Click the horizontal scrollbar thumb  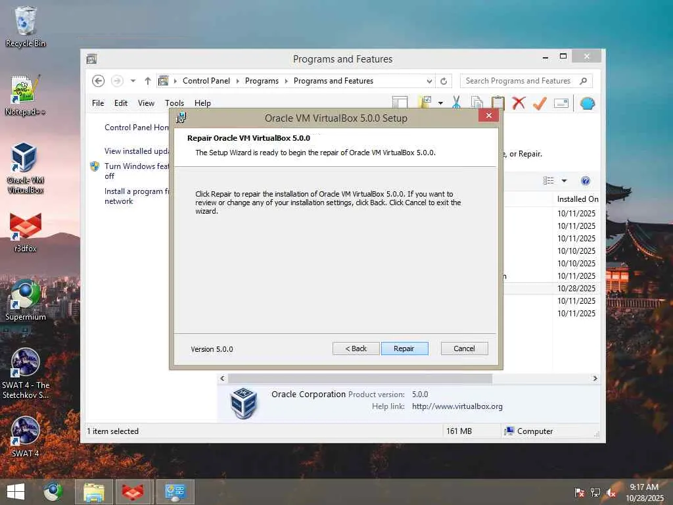(360, 378)
